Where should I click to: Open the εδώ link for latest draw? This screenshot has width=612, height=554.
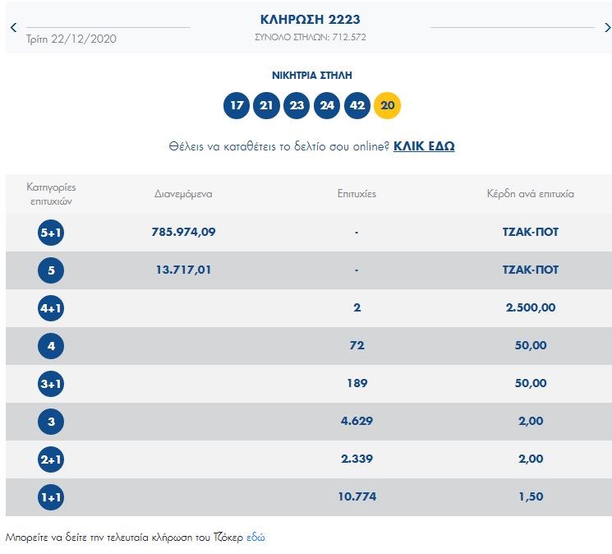pos(256,538)
